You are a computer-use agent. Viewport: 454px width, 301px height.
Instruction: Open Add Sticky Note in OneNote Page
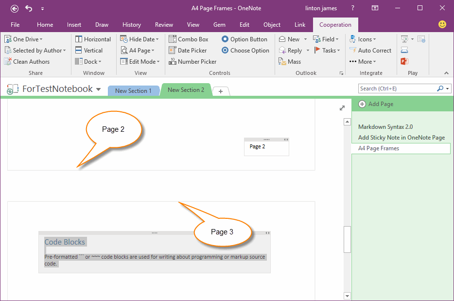pos(402,138)
